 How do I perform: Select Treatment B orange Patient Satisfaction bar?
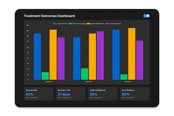click(x=93, y=57)
